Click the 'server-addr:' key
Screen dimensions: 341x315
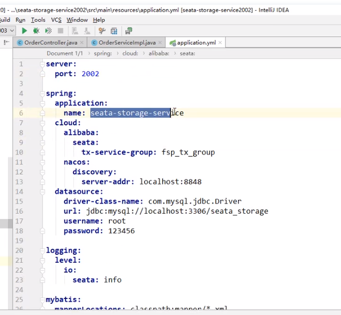(x=108, y=182)
